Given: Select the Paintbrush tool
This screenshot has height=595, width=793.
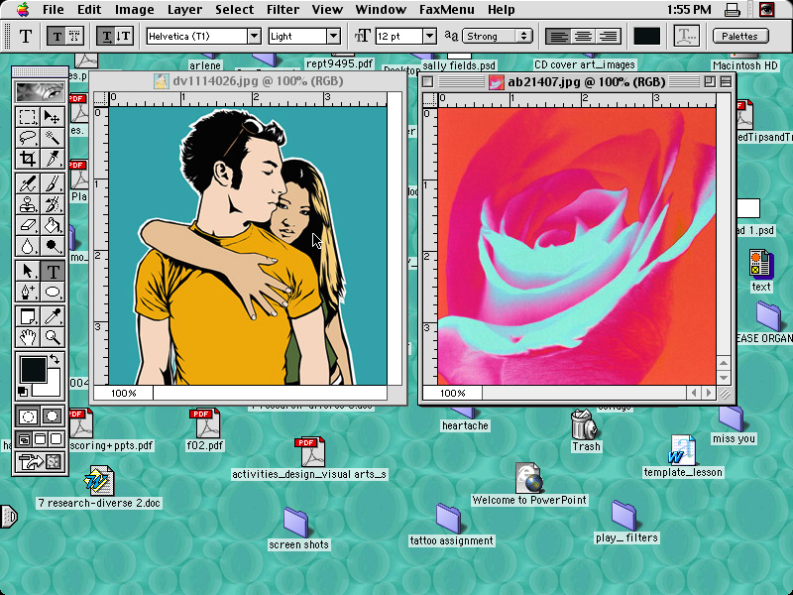Looking at the screenshot, I should click(53, 183).
